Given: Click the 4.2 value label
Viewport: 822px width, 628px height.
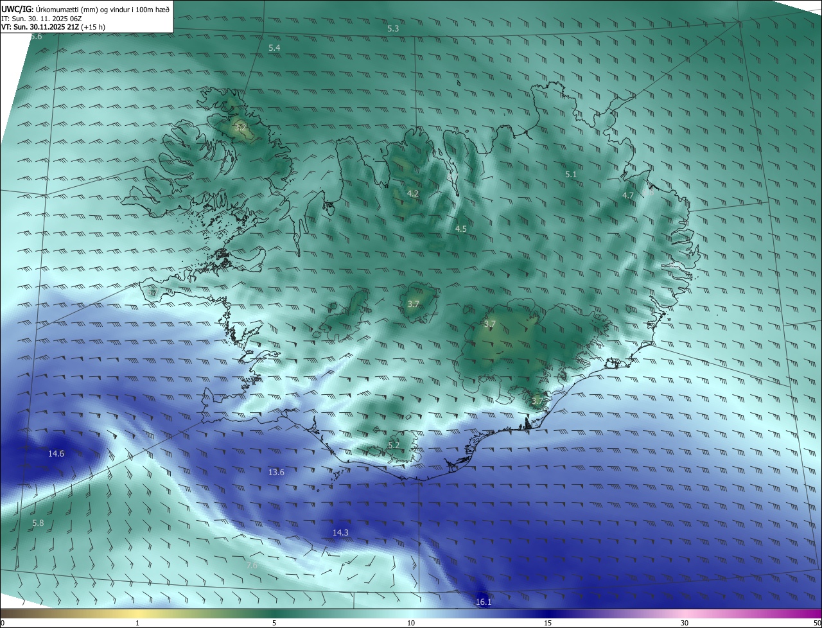Looking at the screenshot, I should point(413,193).
